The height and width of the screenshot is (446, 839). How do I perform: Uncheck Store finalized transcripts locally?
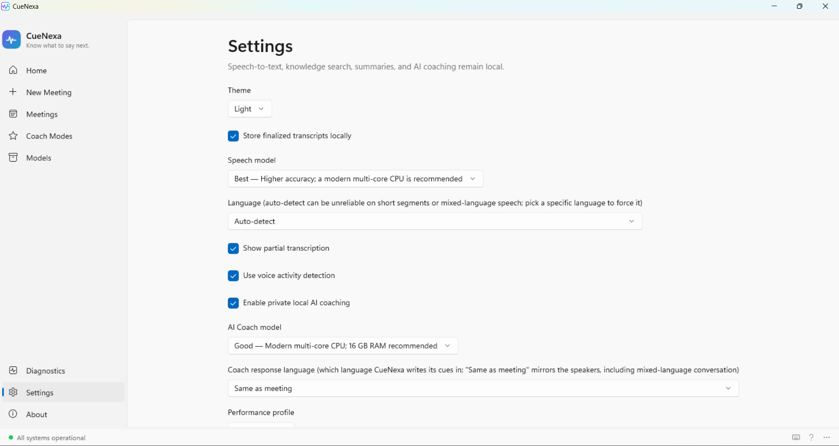tap(233, 136)
